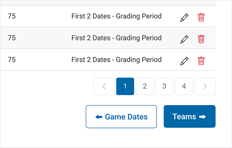Continue to the Teams step
The height and width of the screenshot is (148, 232).
click(189, 117)
